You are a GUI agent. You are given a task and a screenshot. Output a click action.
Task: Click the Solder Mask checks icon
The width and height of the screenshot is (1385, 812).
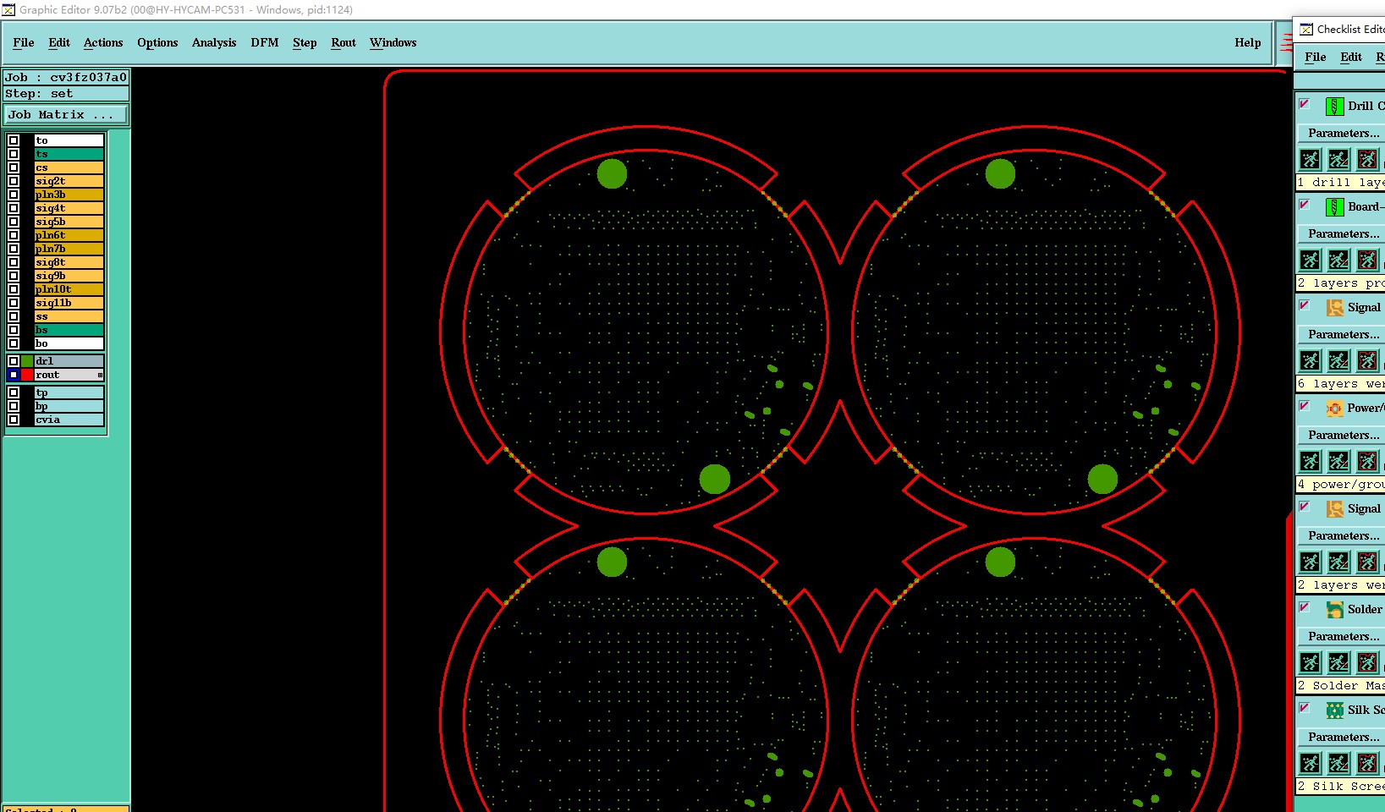click(1334, 610)
